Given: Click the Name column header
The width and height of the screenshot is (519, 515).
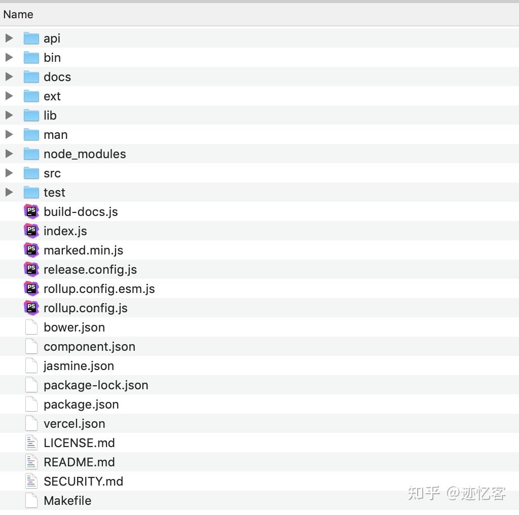Looking at the screenshot, I should tap(18, 14).
